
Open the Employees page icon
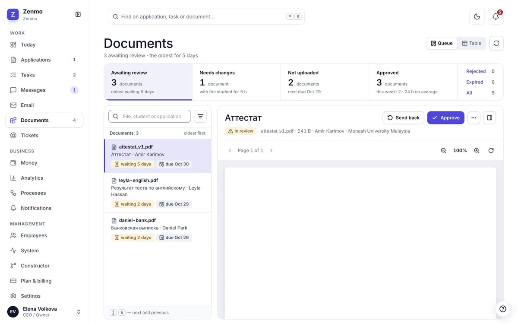coord(13,235)
